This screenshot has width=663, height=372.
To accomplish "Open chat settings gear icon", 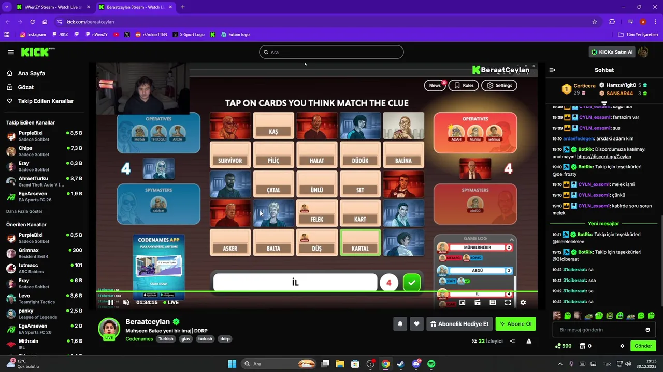I will pos(622,346).
